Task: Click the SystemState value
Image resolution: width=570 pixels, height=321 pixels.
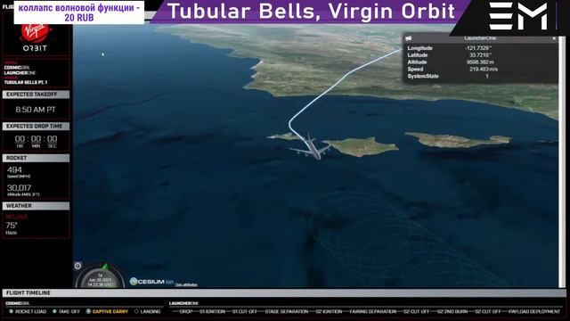Action: [x=487, y=76]
